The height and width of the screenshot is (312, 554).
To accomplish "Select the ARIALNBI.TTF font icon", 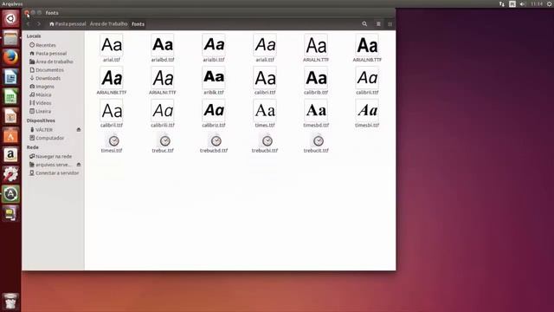I will click(112, 78).
